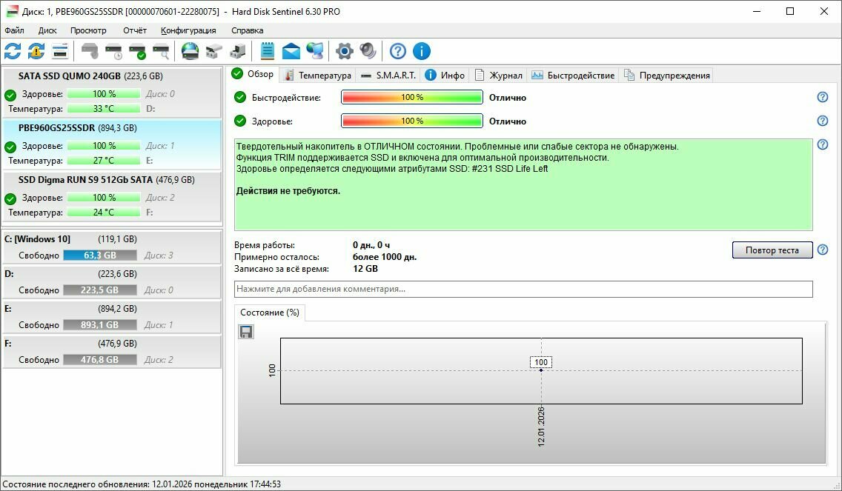
Task: Click the disk with clock toolbar icon
Action: (x=113, y=52)
